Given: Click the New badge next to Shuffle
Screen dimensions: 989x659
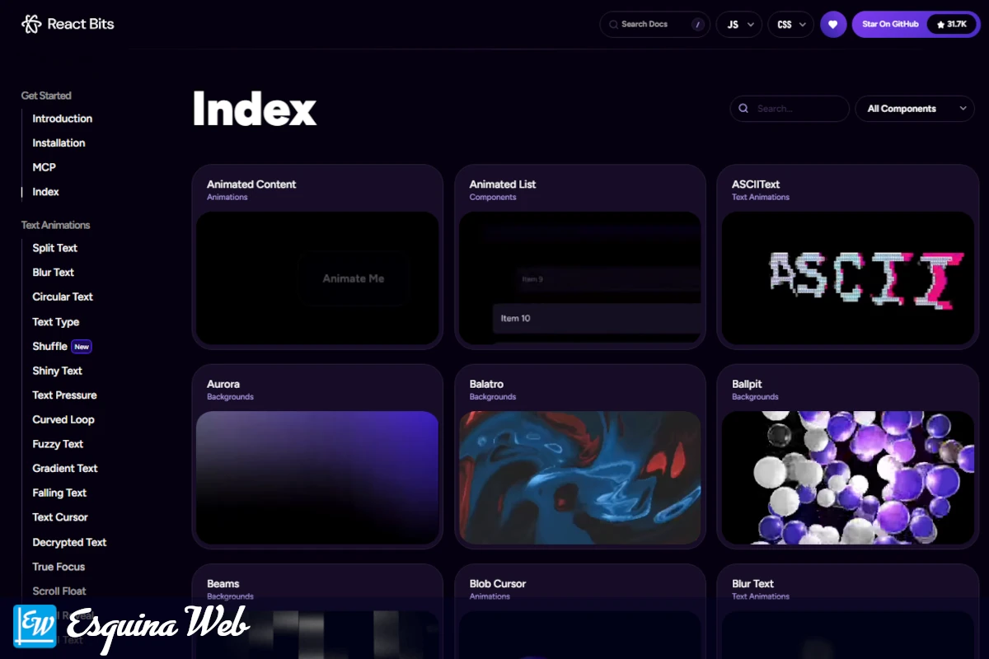Looking at the screenshot, I should click(82, 346).
